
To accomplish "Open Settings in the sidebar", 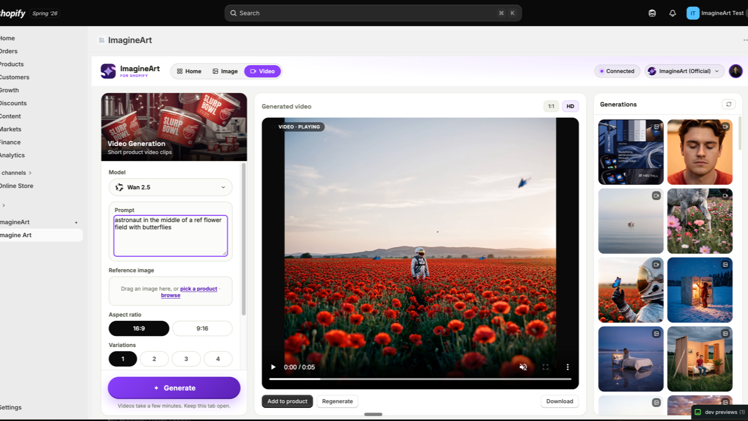I will pos(11,407).
